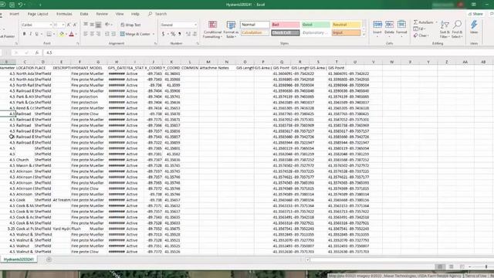Increase font size with the larger A icon

(x=69, y=25)
